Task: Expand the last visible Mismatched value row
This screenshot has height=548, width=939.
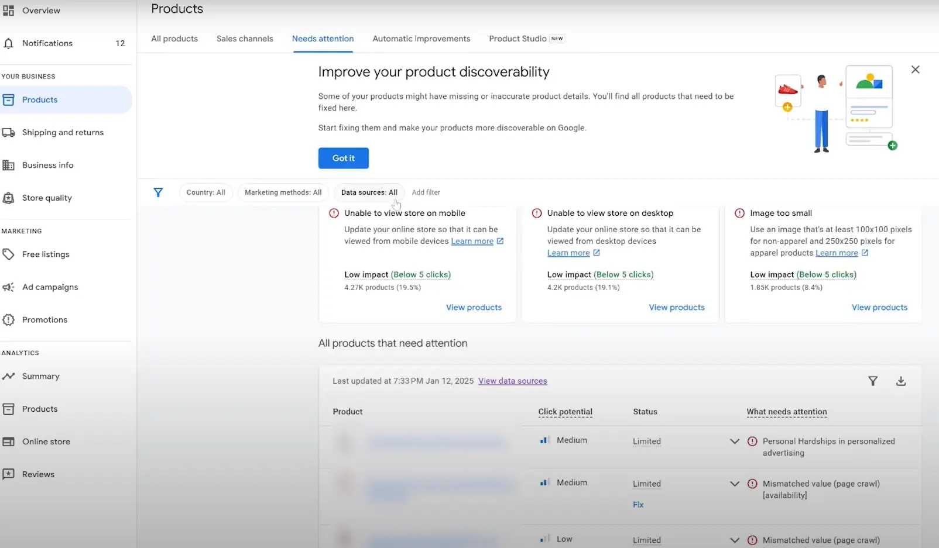Action: point(735,540)
